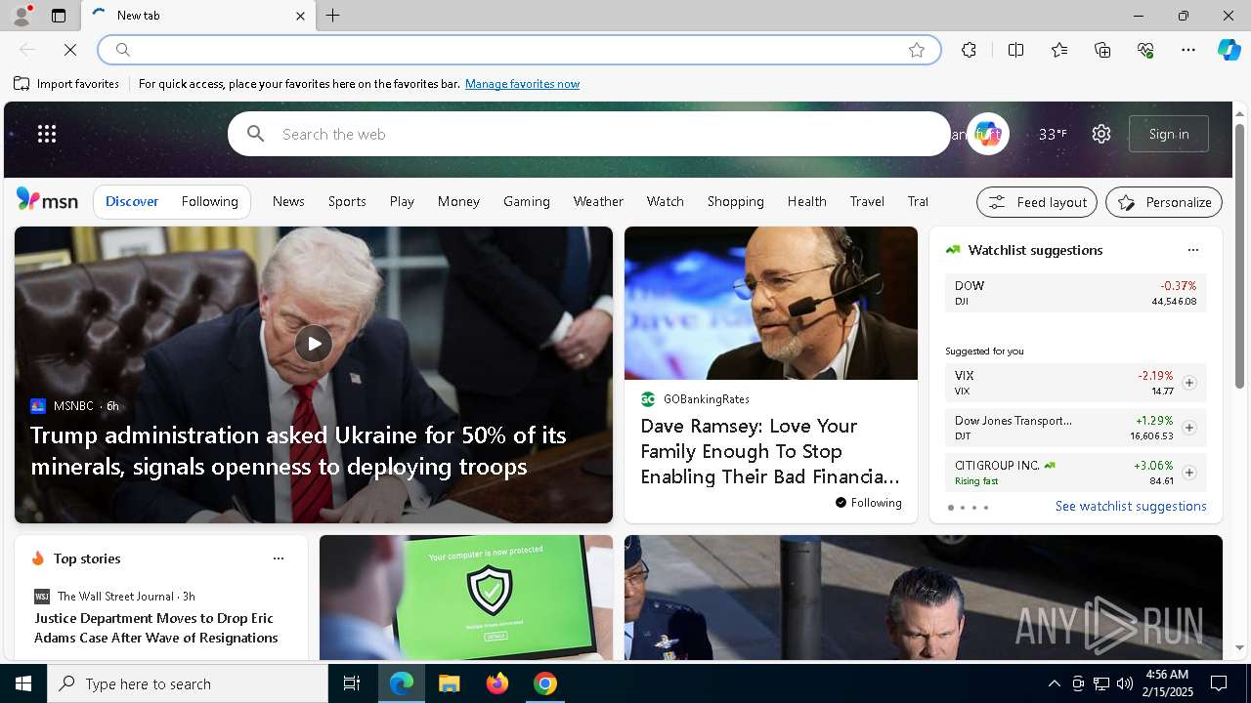Open the Justice Department Eric Adams story
The height and width of the screenshot is (703, 1251).
(x=156, y=628)
